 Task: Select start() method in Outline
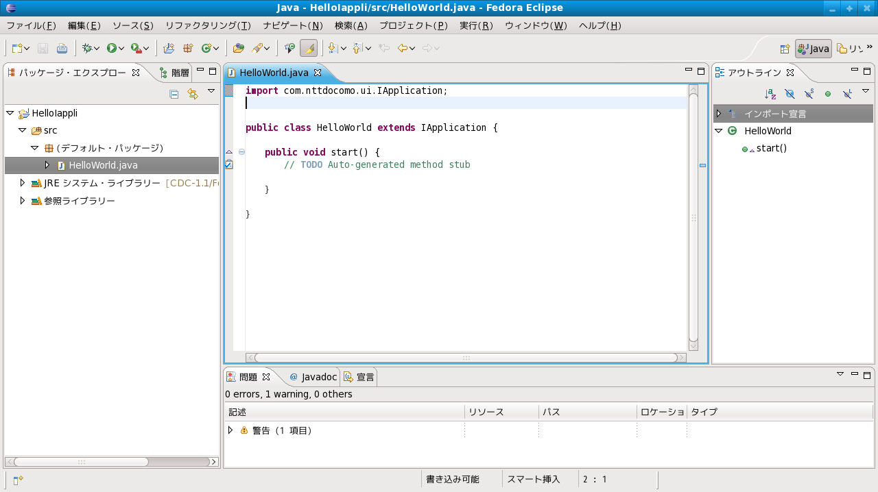[x=771, y=148]
